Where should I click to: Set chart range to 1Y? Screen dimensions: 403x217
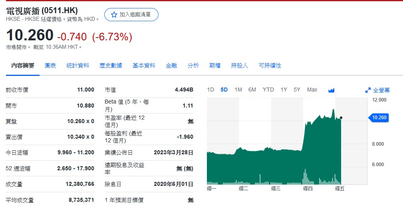[284, 90]
